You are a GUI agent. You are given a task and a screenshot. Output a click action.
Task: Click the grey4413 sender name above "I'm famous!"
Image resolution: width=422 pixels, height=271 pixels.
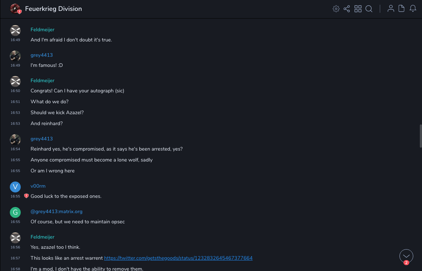[41, 55]
